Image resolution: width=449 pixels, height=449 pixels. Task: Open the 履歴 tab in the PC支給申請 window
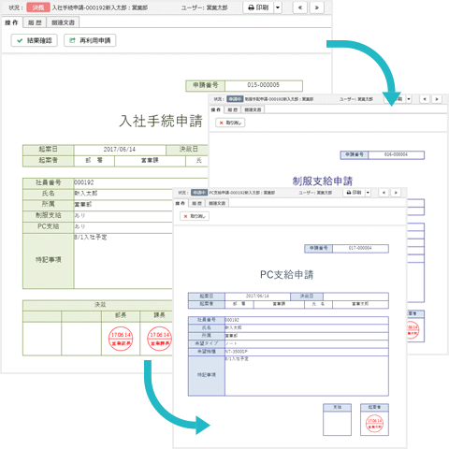[196, 203]
